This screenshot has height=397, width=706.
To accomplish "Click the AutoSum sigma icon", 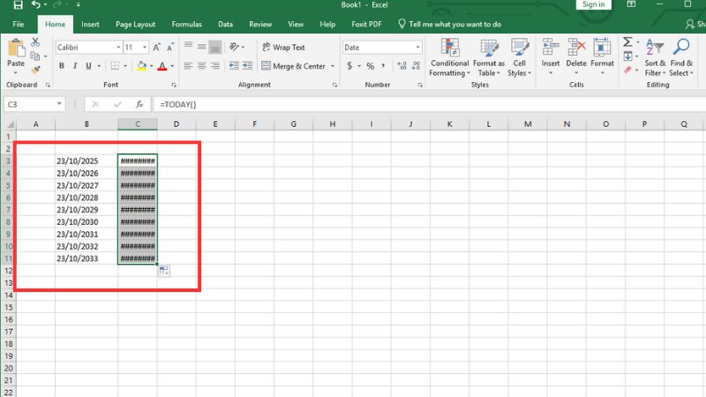I will (627, 41).
